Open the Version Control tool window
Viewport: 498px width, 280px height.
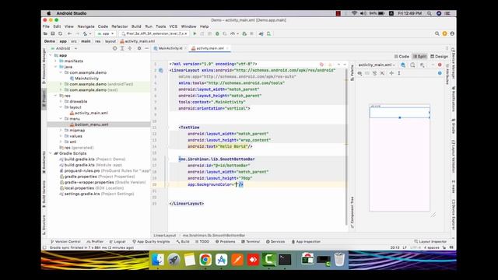[65, 242]
